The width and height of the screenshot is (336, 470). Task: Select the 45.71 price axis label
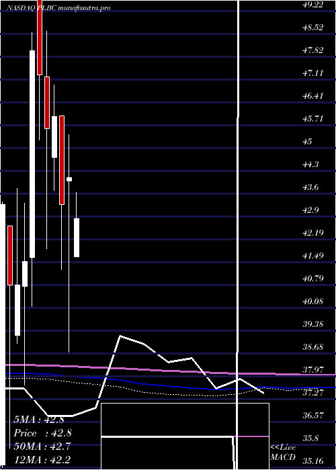[x=313, y=119]
